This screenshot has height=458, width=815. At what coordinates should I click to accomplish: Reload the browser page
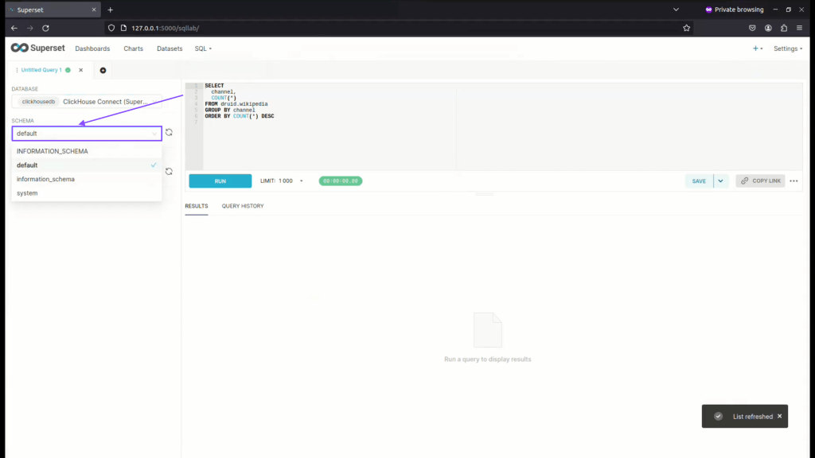(x=45, y=28)
